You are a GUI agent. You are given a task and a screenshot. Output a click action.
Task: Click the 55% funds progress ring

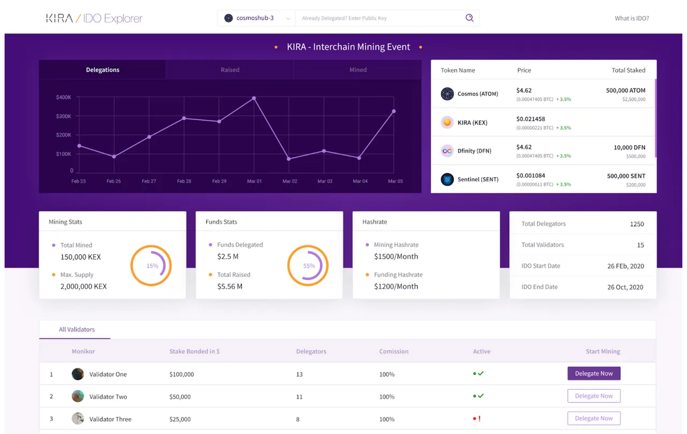(308, 266)
